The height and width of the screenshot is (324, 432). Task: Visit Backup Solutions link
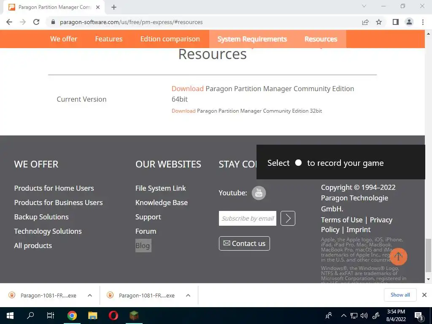coord(41,217)
